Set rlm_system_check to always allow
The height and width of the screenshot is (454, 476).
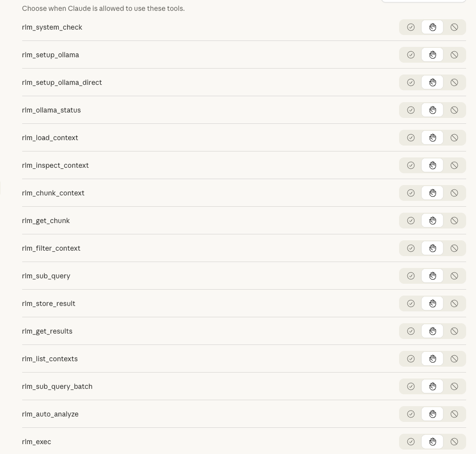point(411,27)
